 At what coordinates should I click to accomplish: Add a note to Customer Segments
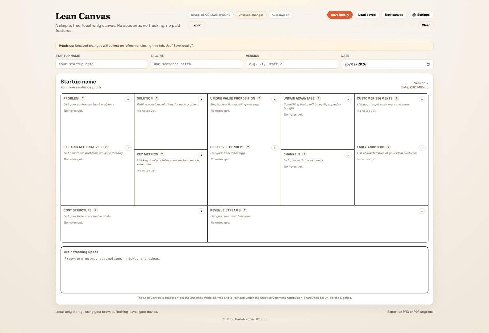tap(422, 99)
